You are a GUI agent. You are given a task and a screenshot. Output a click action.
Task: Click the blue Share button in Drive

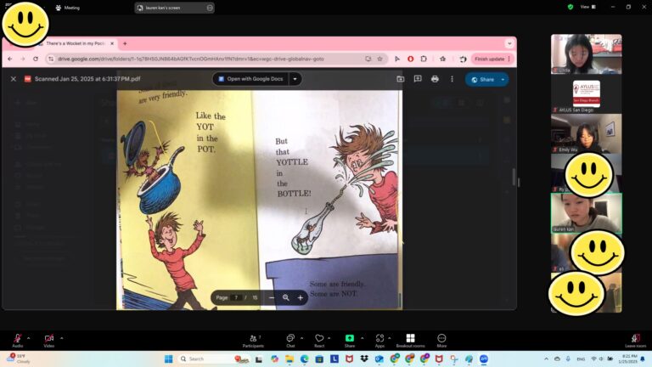coord(482,80)
